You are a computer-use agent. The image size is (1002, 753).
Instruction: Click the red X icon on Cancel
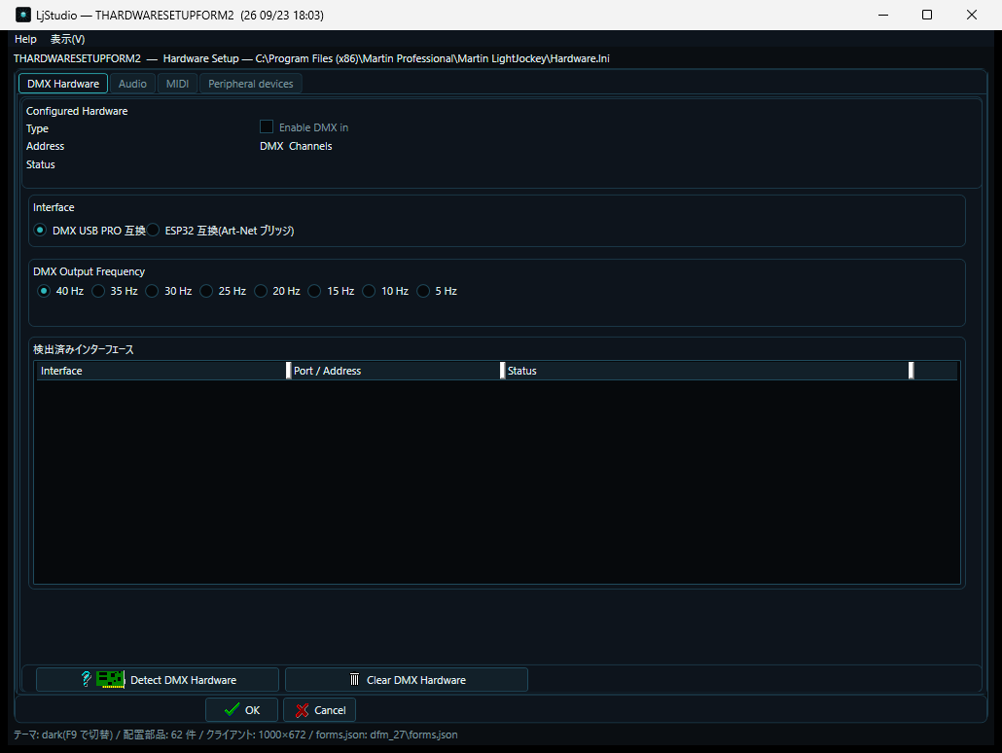(x=303, y=710)
